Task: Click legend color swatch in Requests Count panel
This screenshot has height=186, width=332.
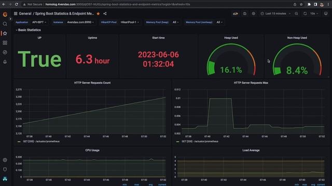Action: point(19,142)
